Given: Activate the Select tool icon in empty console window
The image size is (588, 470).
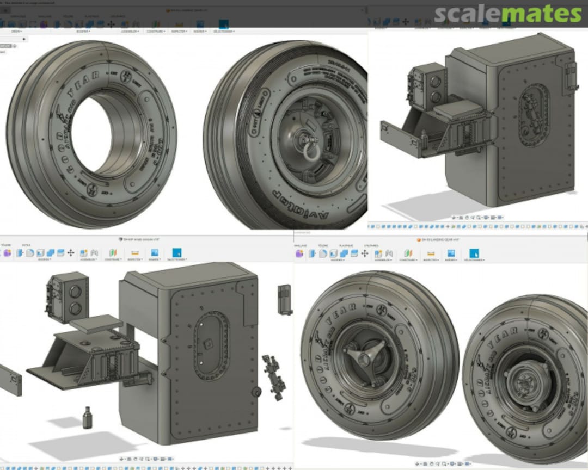Looking at the screenshot, I should click(176, 253).
